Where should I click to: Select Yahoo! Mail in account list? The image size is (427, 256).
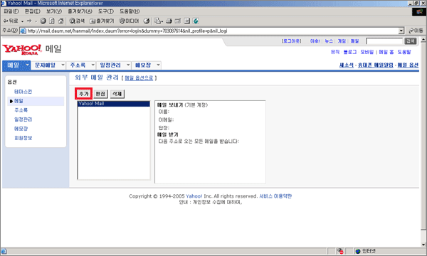[x=114, y=104]
